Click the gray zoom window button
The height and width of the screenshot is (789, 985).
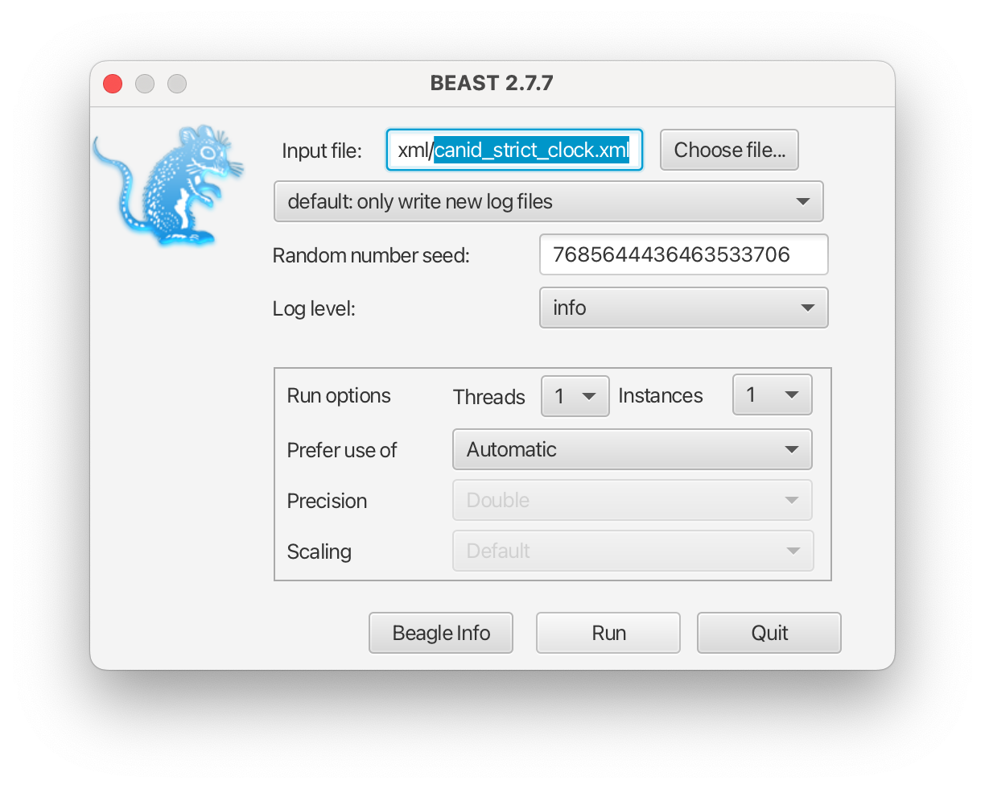coord(177,84)
